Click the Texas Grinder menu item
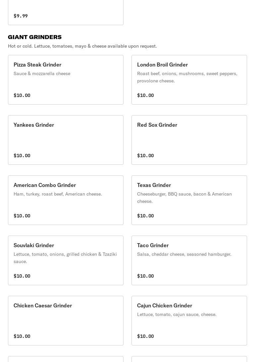Viewport: 255px width, 362px height. coord(189,200)
